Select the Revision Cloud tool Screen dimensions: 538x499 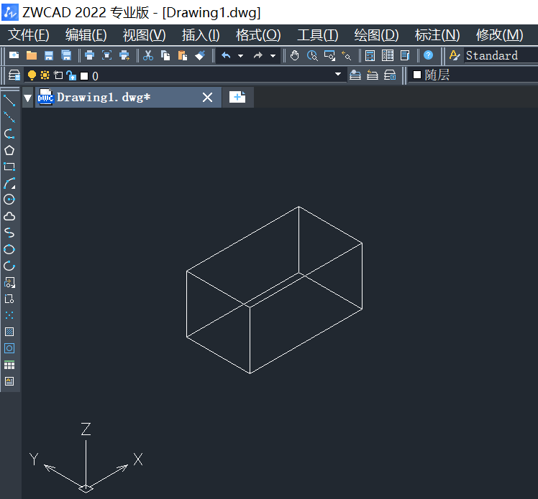coord(9,216)
